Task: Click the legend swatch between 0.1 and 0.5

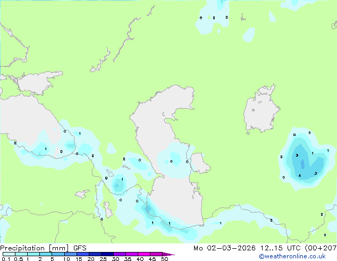Action: 9,254
